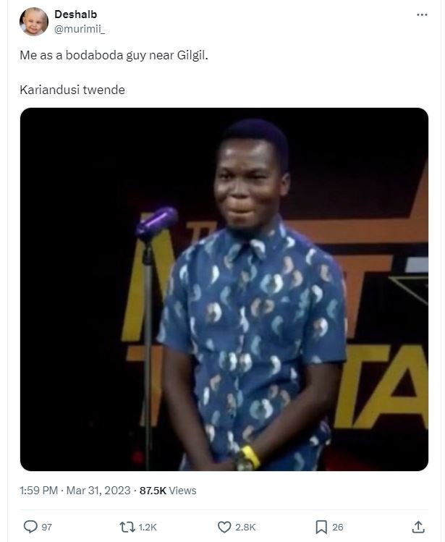The height and width of the screenshot is (542, 445).
Task: View the 87.5K Views analytics
Action: (168, 491)
